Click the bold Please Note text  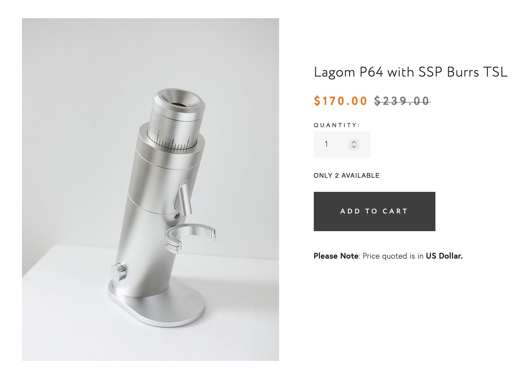[x=336, y=256]
